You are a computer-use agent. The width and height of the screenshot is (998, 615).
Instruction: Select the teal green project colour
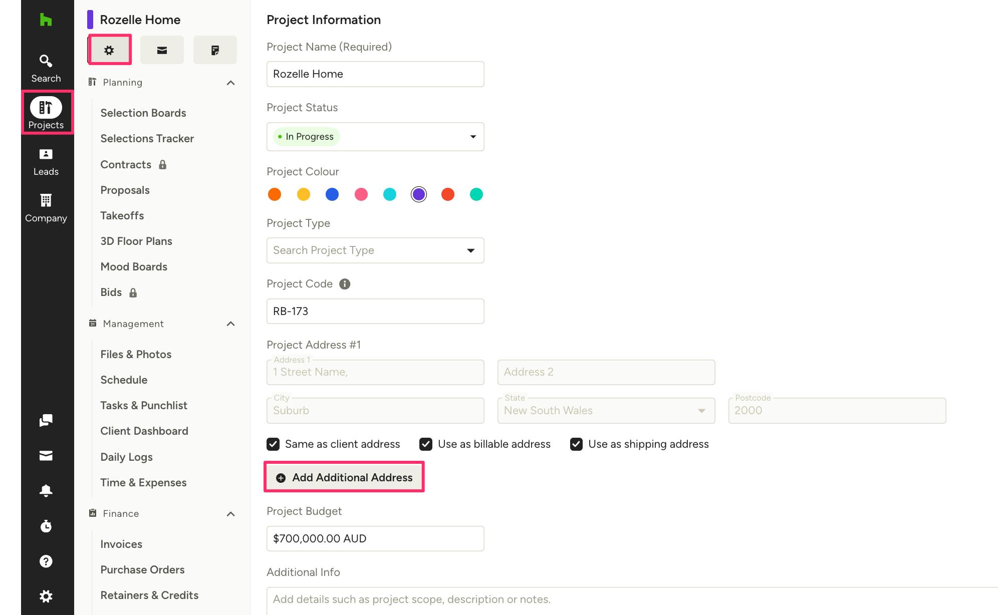476,194
